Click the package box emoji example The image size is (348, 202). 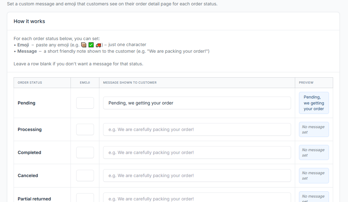pyautogui.click(x=84, y=45)
